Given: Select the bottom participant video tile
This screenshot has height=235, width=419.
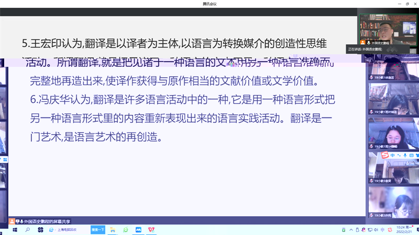Looking at the screenshot, I should [x=393, y=201].
